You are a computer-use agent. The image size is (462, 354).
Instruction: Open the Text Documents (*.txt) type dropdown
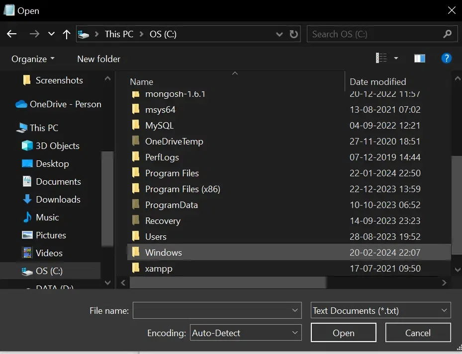point(380,310)
